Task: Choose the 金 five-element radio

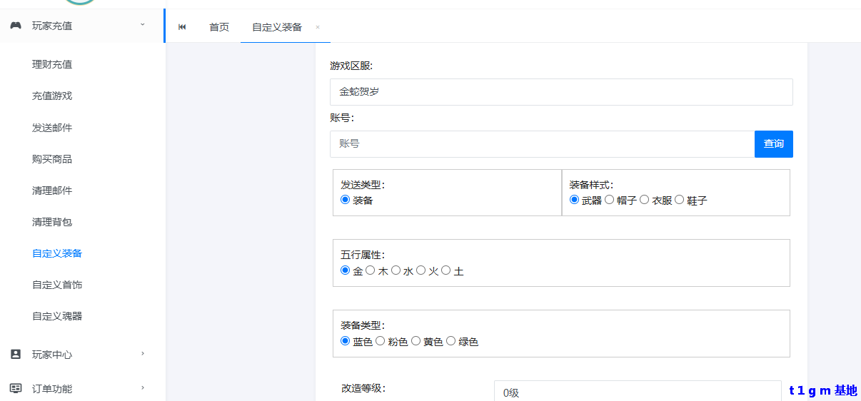Action: pos(346,270)
